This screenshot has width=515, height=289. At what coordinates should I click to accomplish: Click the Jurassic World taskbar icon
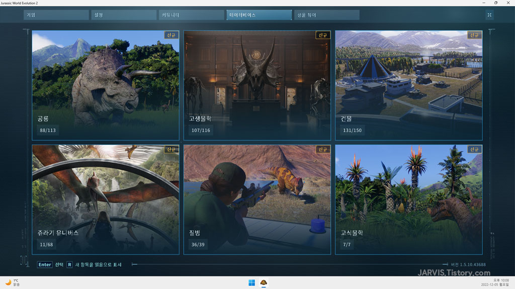[264, 282]
